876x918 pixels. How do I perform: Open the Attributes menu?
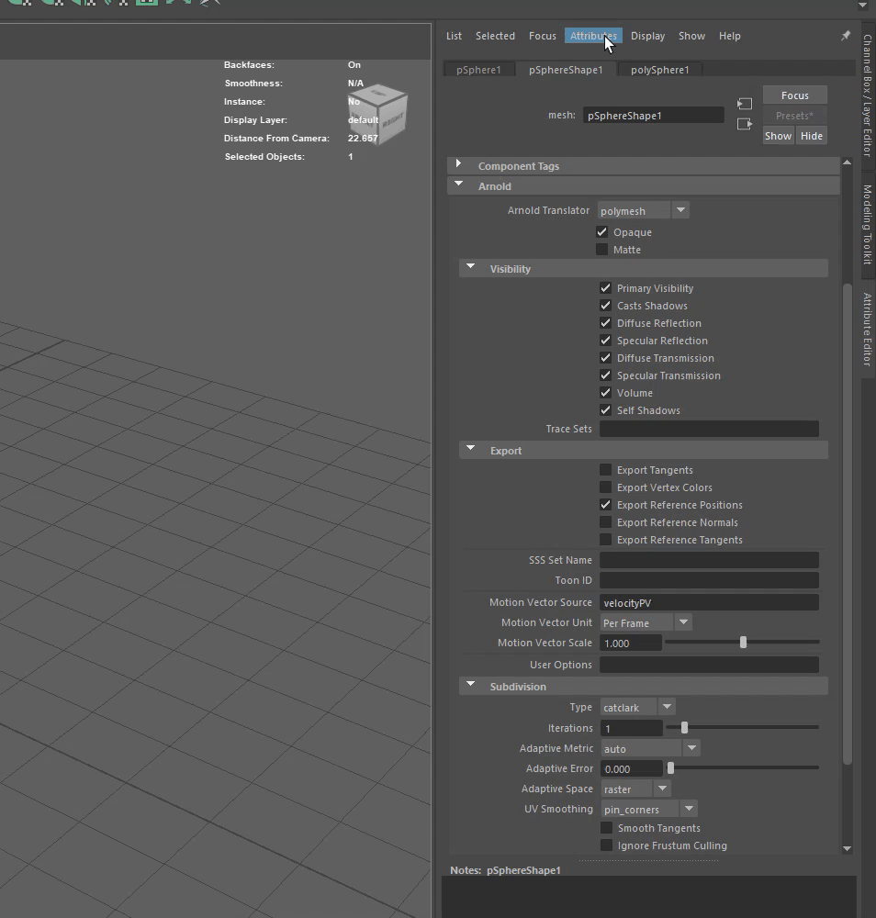point(593,36)
